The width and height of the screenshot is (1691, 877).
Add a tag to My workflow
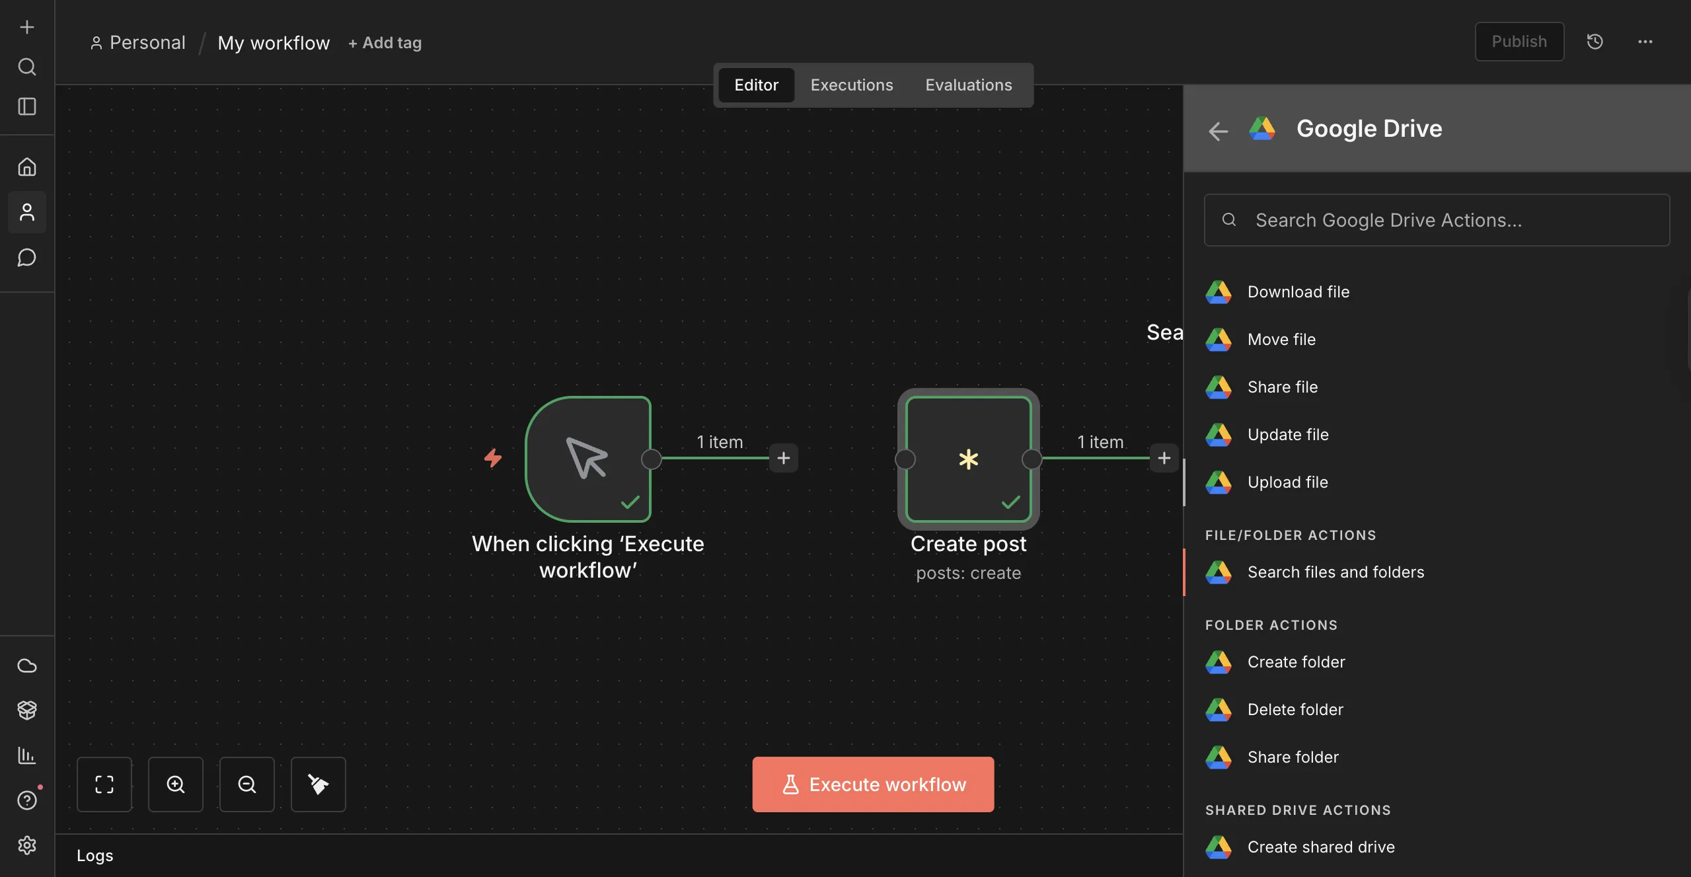[385, 42]
